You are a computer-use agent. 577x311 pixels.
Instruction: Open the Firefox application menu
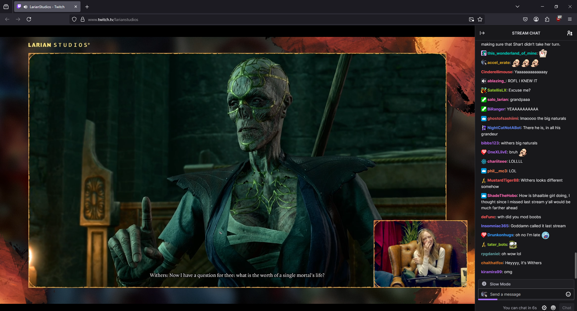[570, 19]
